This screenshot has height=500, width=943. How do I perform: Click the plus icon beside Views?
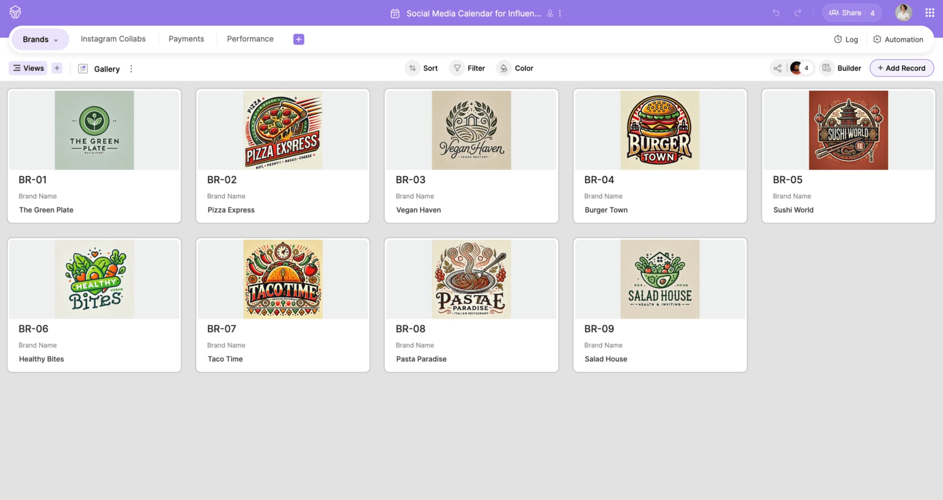57,68
